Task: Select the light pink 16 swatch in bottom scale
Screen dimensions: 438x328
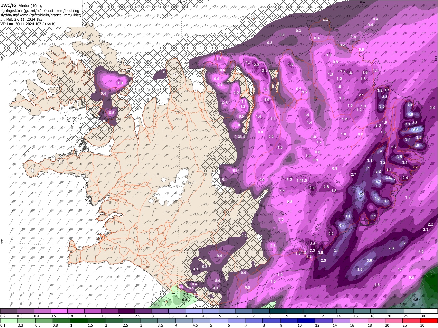Action: 359,320
